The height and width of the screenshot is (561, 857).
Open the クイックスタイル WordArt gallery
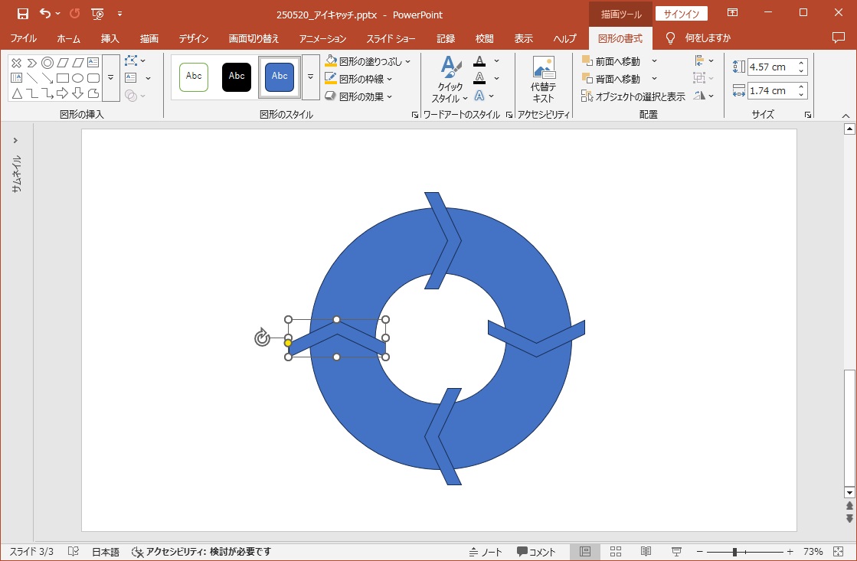click(449, 80)
